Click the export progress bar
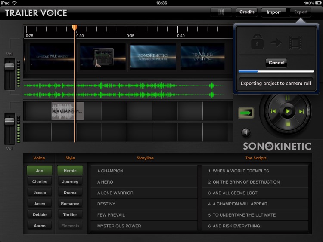Image resolution: width=323 pixels, height=242 pixels. click(276, 71)
